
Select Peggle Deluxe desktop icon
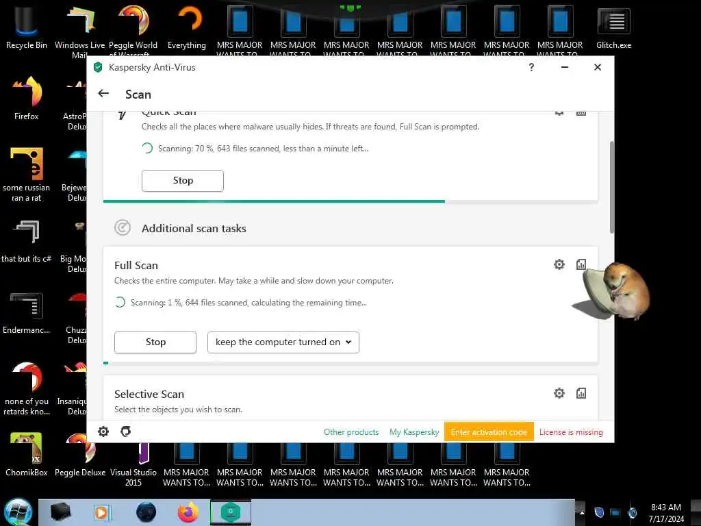click(x=80, y=455)
